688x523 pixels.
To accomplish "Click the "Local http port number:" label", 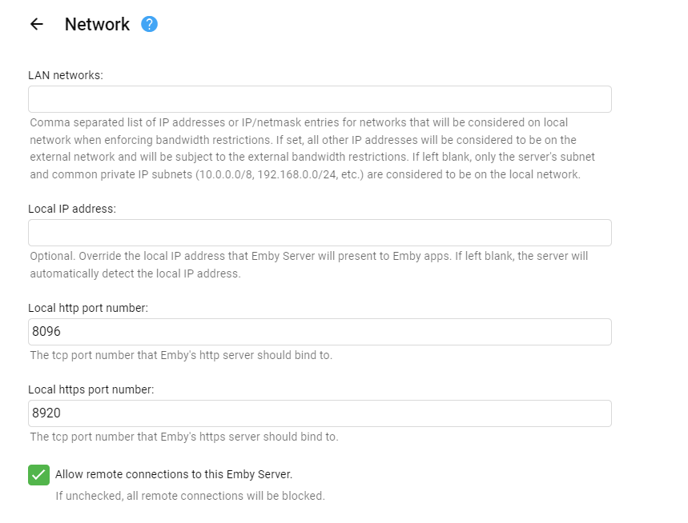I will coord(88,308).
